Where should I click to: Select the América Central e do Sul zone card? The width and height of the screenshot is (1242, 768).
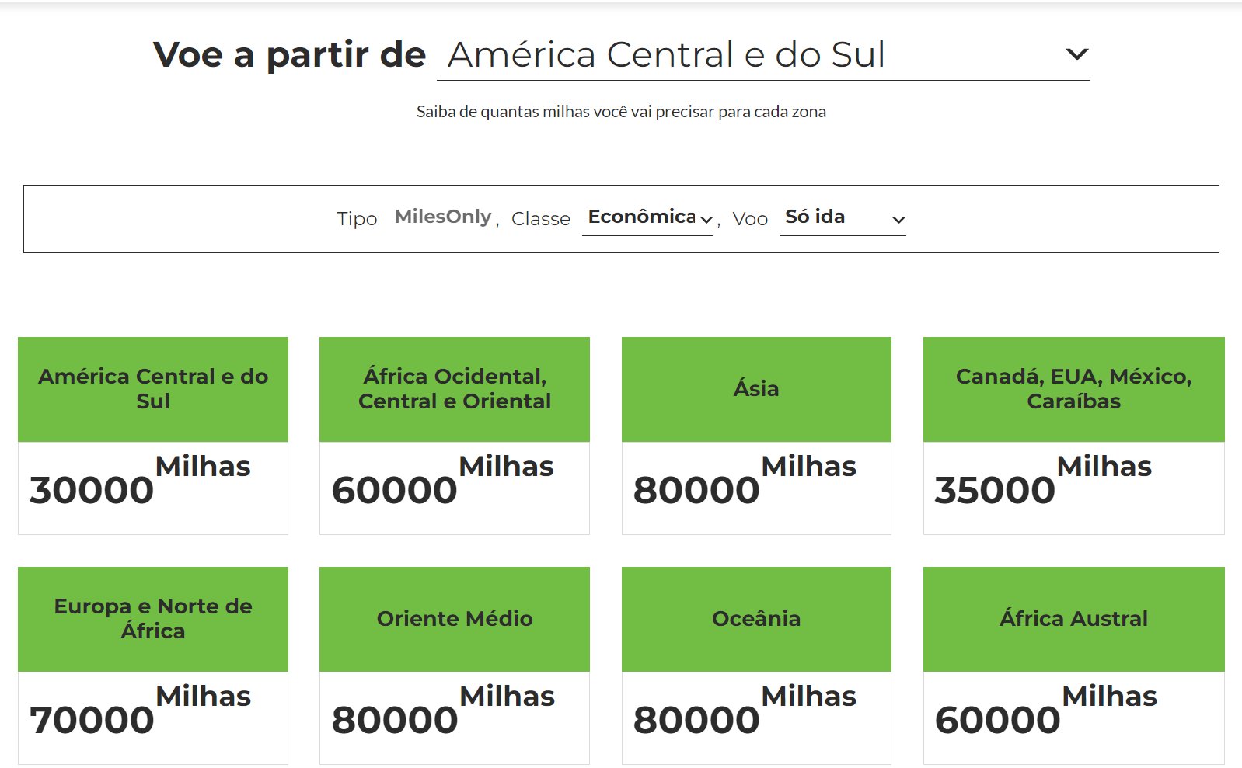click(x=153, y=436)
